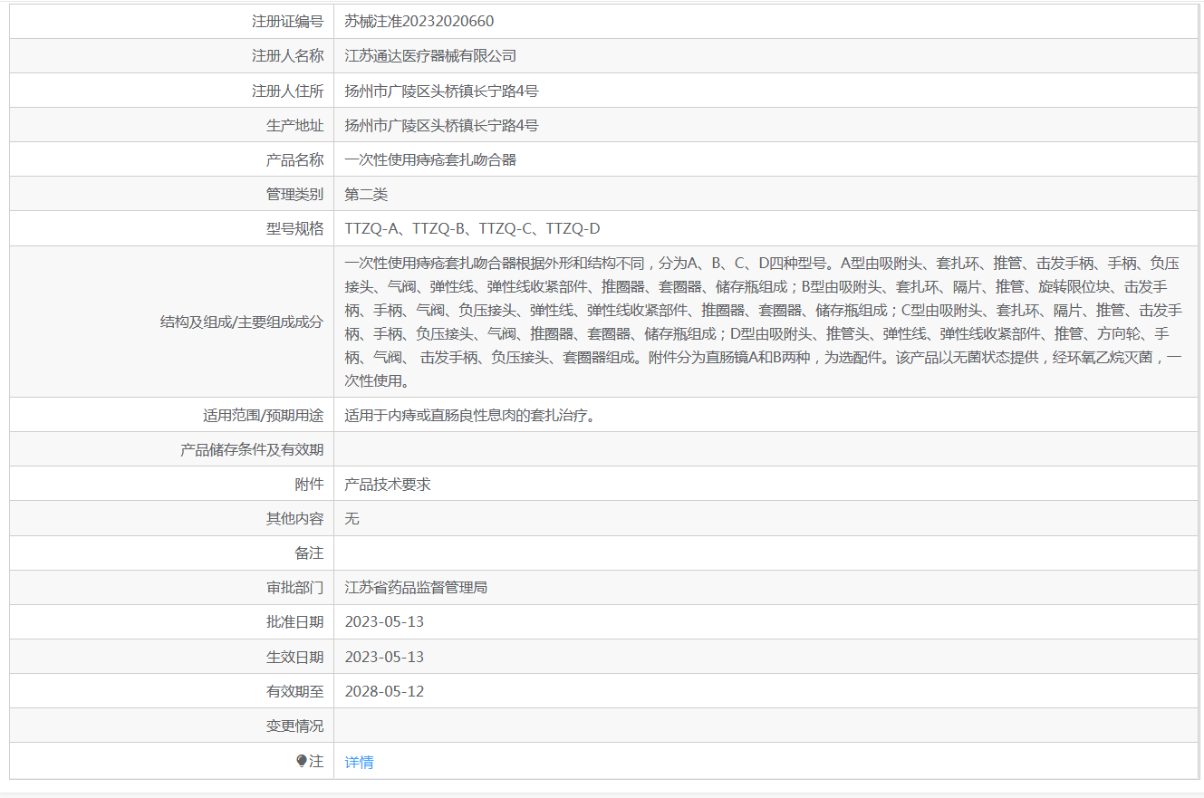Screen dimensions: 1204x798
Task: Select the date in the 批准日期 row
Action: coord(384,621)
